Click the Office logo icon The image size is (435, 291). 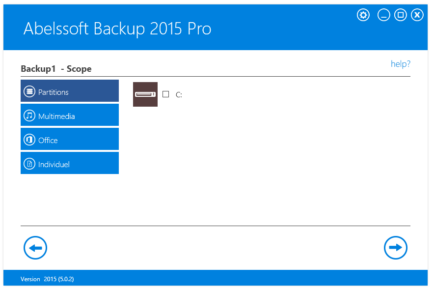pos(29,140)
